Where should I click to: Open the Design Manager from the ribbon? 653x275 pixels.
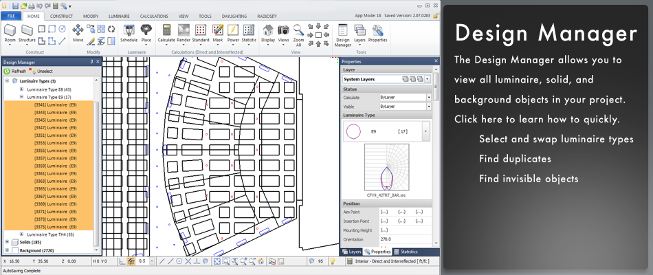[343, 34]
